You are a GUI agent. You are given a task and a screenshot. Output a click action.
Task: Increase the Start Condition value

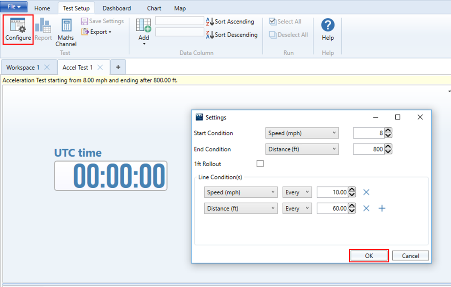[388, 130]
